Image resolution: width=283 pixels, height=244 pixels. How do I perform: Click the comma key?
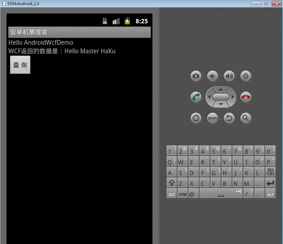coord(259,193)
